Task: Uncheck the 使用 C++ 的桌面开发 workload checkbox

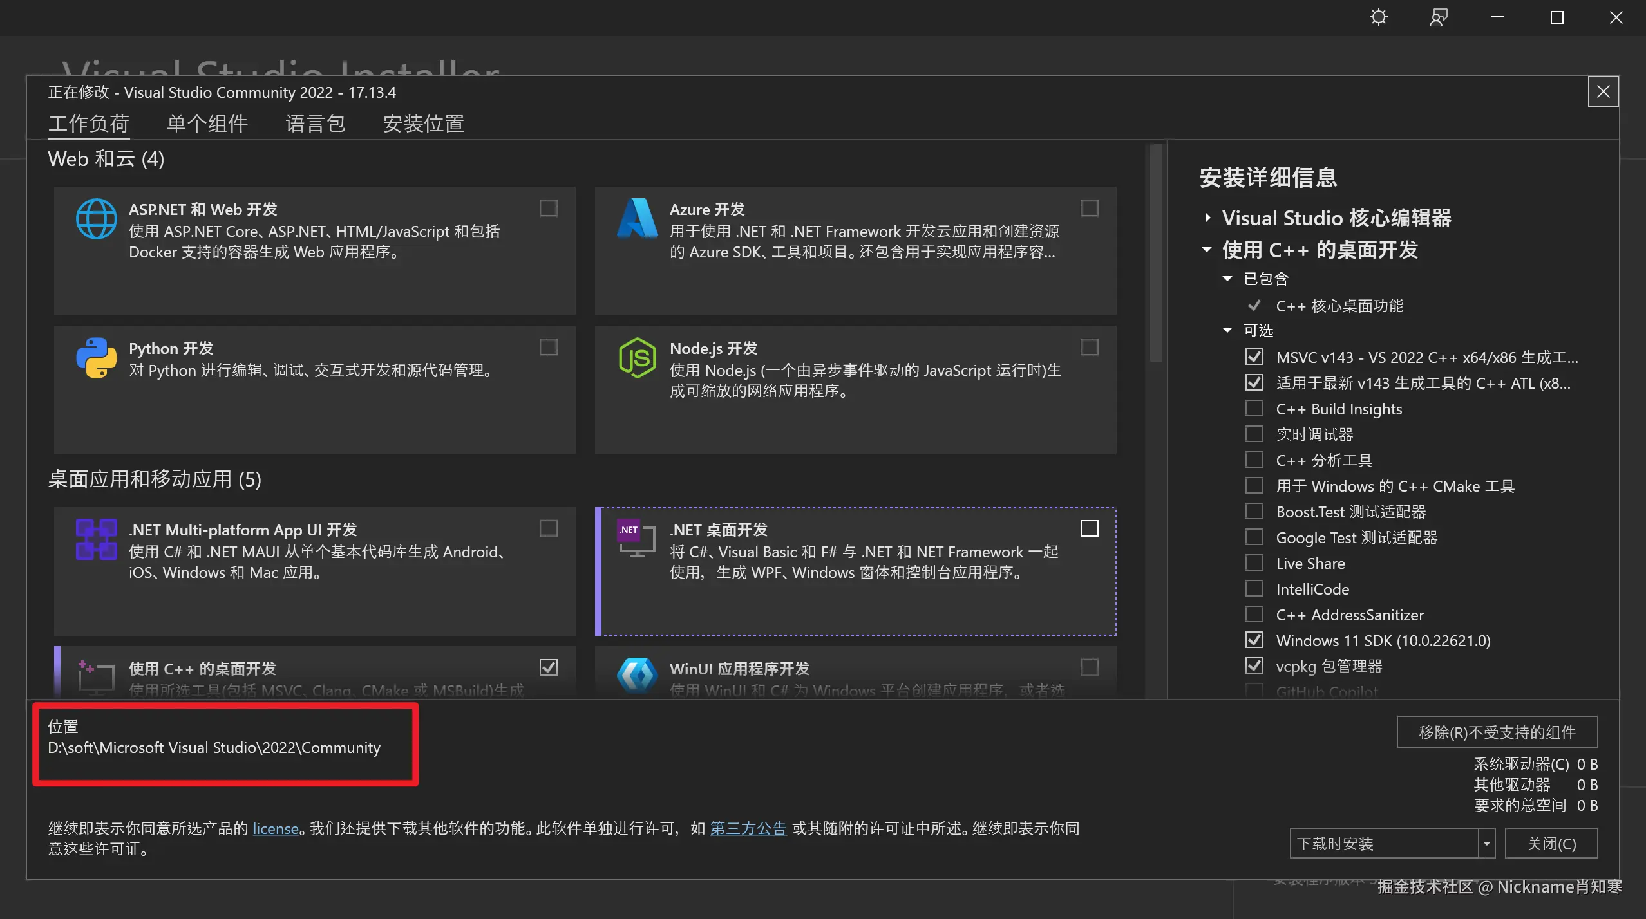Action: [549, 667]
